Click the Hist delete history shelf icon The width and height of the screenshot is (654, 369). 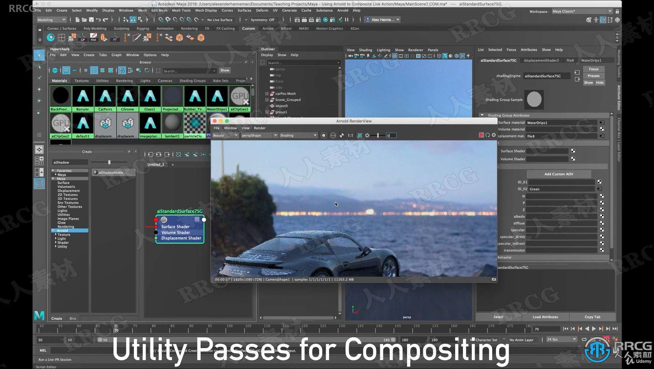pos(93,38)
